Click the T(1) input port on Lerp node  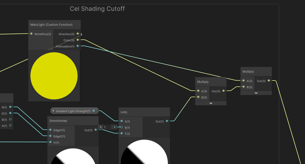coord(121,134)
